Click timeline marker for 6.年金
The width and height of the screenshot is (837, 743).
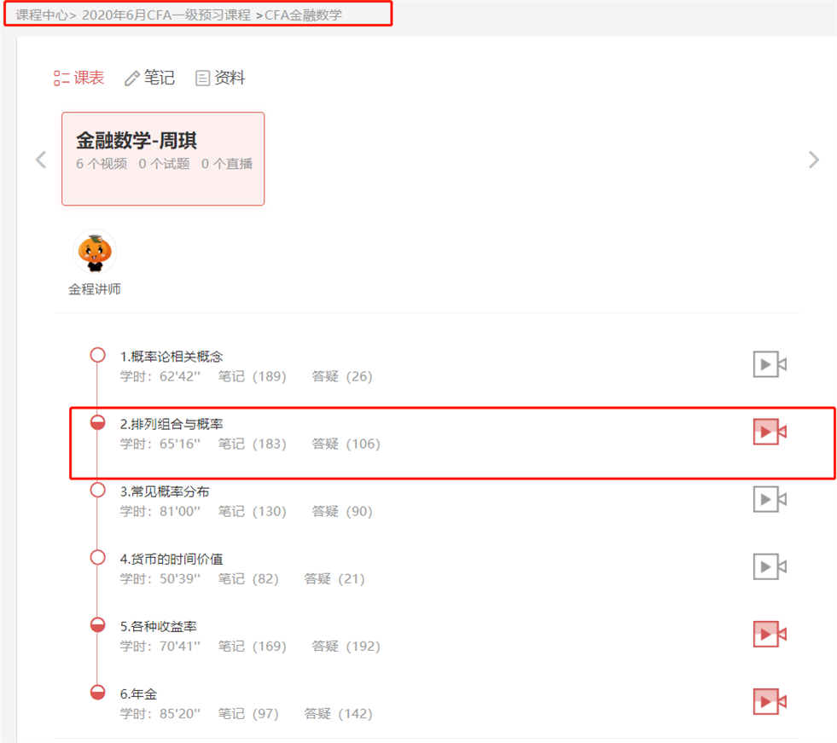[97, 693]
